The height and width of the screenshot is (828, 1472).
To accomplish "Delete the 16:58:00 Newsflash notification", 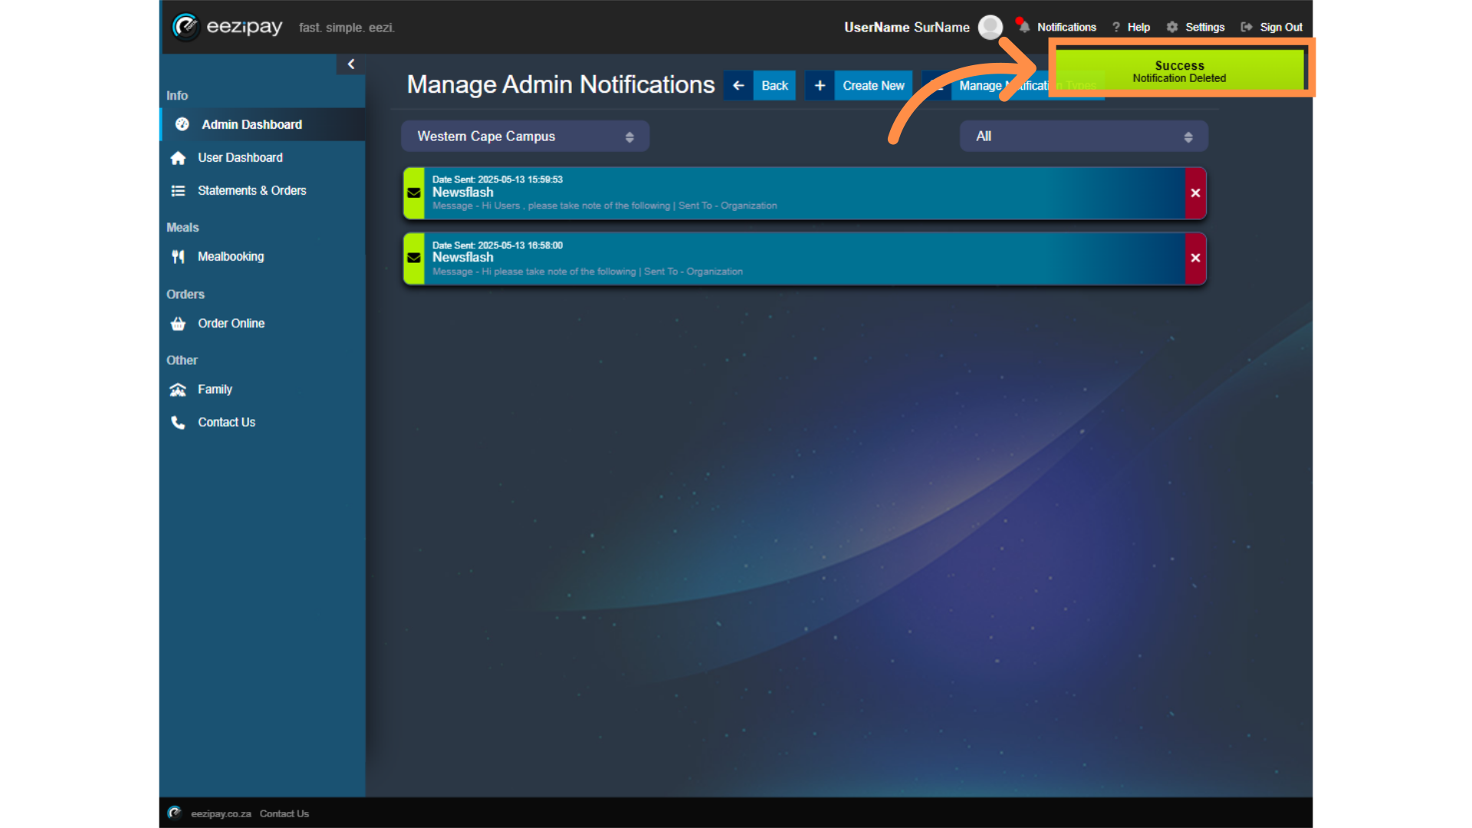I will [1195, 258].
